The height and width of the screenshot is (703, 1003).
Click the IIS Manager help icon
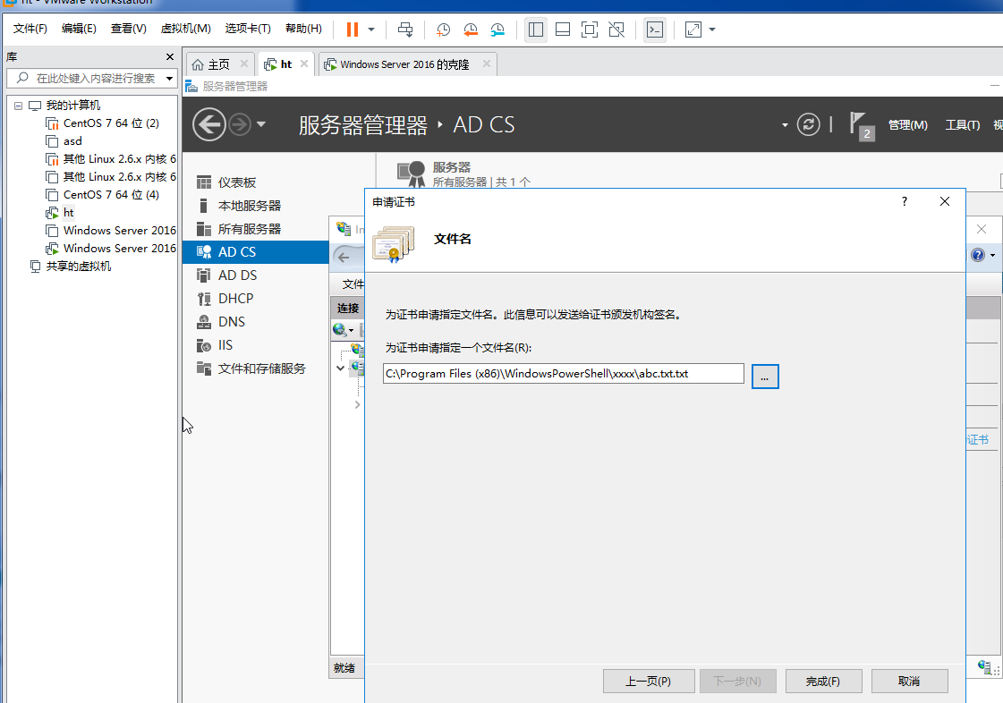tap(978, 255)
